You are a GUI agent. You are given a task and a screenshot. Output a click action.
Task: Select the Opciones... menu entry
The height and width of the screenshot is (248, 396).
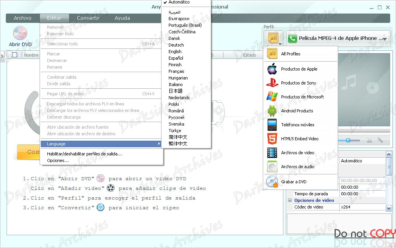point(58,160)
